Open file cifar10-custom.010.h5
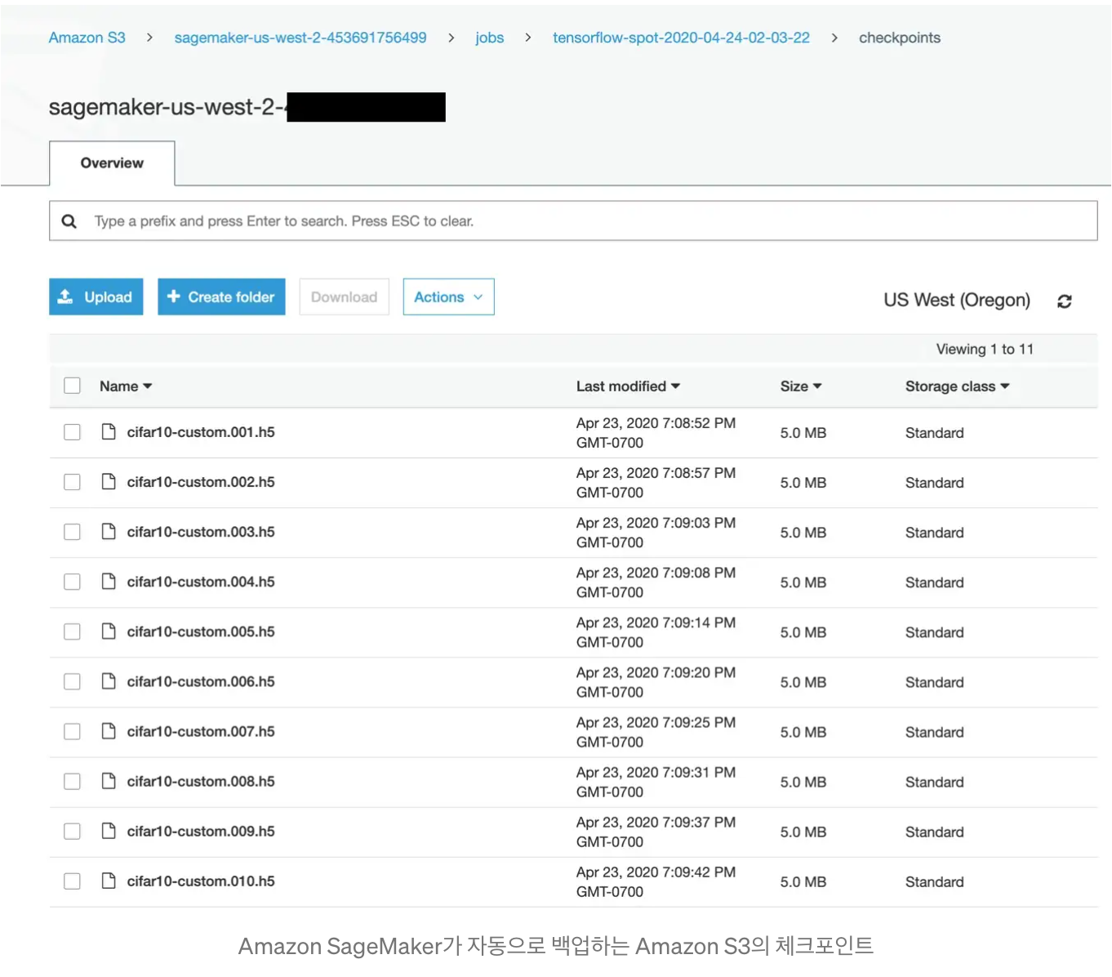 coord(201,881)
